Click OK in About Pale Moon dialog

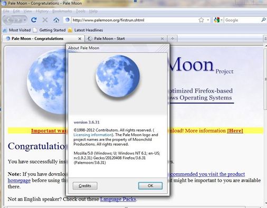[x=150, y=186]
